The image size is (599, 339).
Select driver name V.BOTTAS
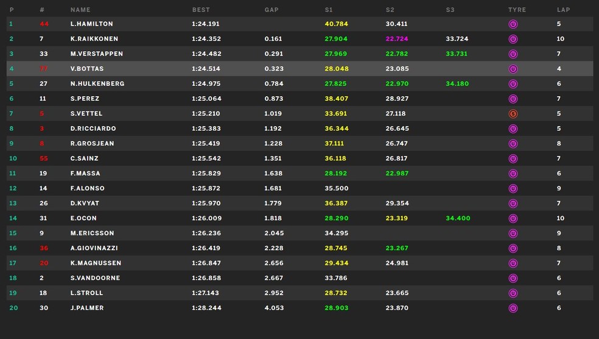88,69
